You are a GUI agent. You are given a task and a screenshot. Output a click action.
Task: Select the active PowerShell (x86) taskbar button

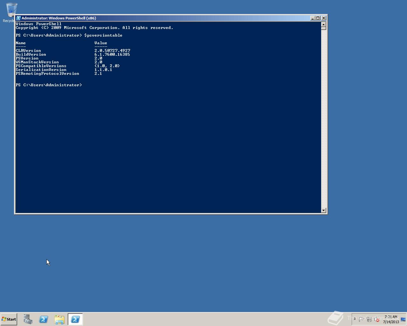click(x=75, y=319)
